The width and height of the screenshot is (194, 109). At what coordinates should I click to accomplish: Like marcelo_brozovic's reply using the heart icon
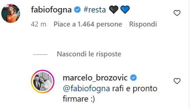click(x=177, y=81)
